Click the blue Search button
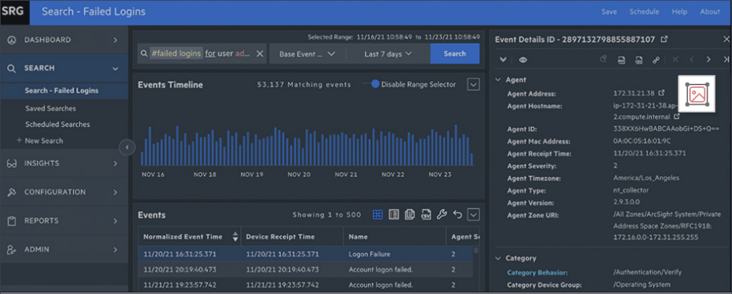Viewport: 732px width, 294px height. pyautogui.click(x=454, y=54)
